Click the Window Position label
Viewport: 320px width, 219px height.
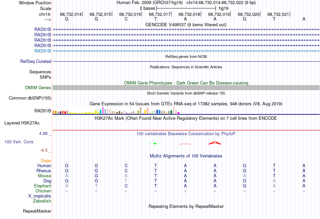[x=35, y=3]
